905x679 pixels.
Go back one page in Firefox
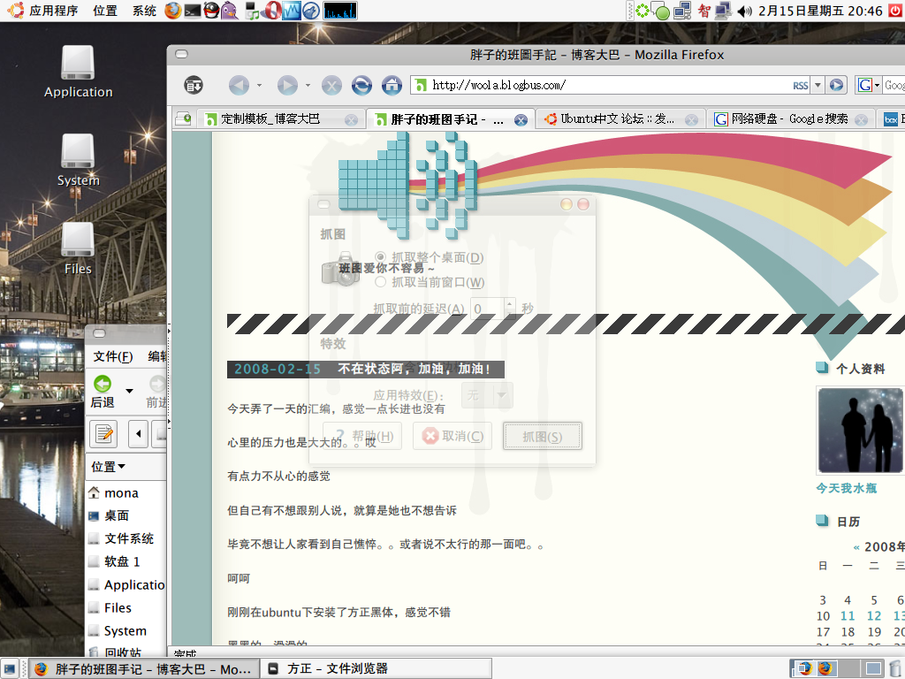tap(239, 86)
